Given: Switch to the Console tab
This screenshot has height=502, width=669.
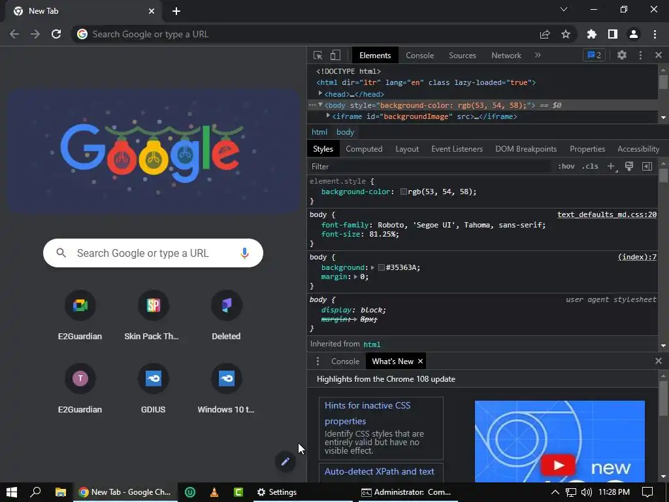Looking at the screenshot, I should 419,56.
